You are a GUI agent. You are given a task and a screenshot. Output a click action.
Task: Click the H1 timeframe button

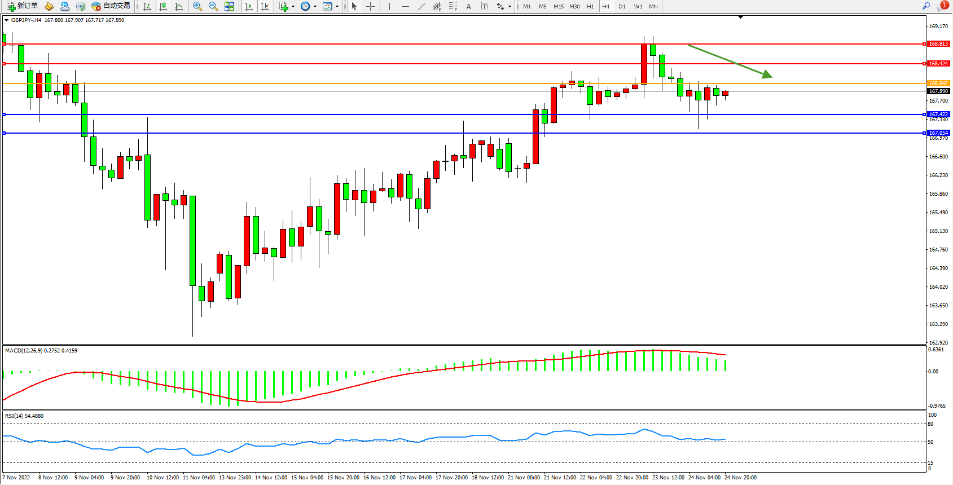click(590, 7)
